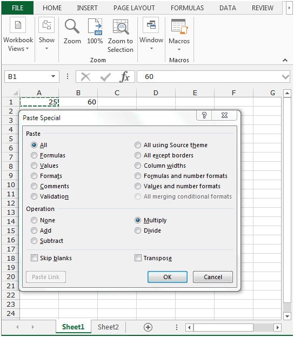Click the Show icon in ribbon
Screen dimensions: 294x337
46,25
